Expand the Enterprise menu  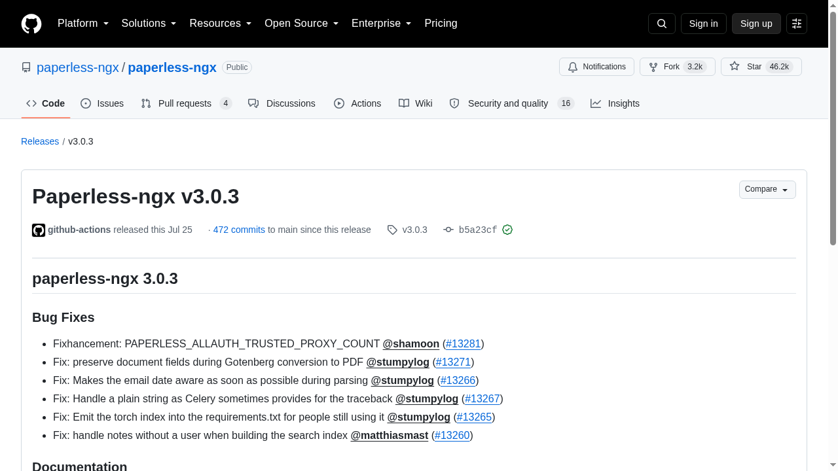click(382, 24)
